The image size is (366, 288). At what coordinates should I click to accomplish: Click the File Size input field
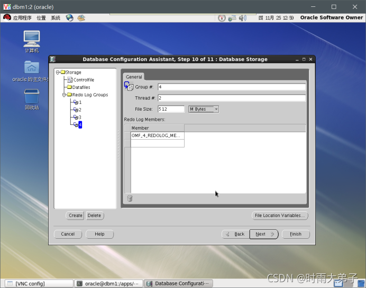tap(171, 109)
